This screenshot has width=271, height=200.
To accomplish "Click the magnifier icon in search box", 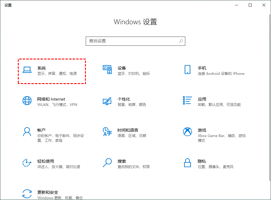I will click(181, 41).
